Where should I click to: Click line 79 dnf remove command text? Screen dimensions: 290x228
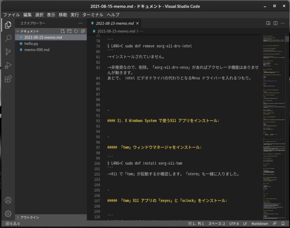tap(149, 46)
